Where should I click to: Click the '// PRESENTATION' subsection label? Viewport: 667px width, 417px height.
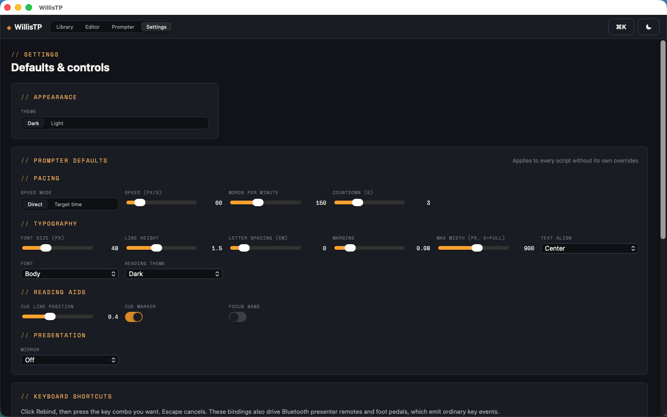click(53, 335)
